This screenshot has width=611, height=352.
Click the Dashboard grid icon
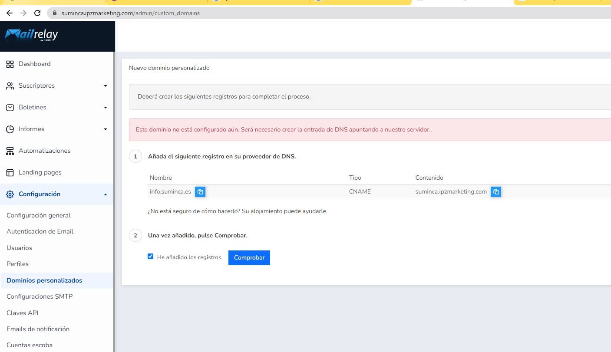[10, 64]
